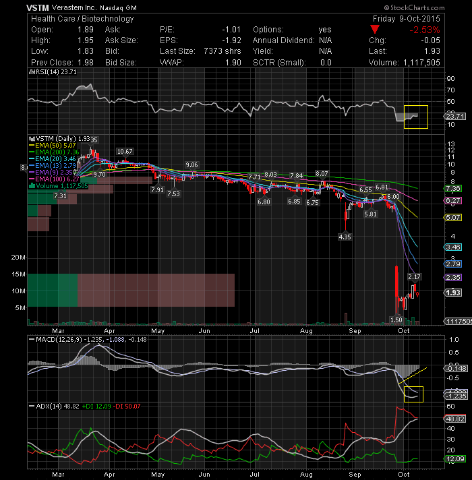Click the 20M volume axis label
Image resolution: width=472 pixels, height=480 pixels.
pos(18,258)
